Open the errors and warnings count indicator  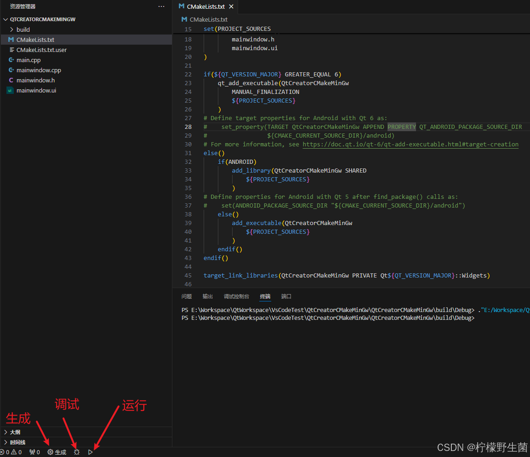pyautogui.click(x=11, y=452)
